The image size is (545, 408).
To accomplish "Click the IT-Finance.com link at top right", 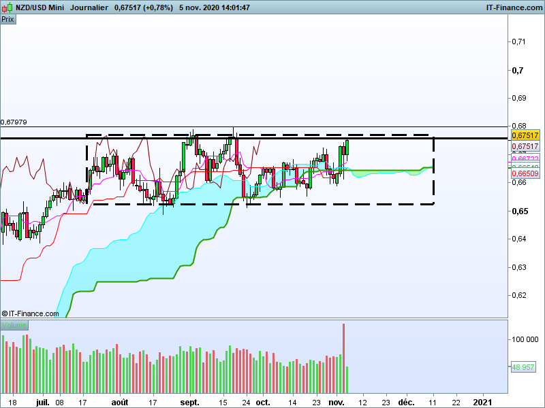I will coord(514,7).
